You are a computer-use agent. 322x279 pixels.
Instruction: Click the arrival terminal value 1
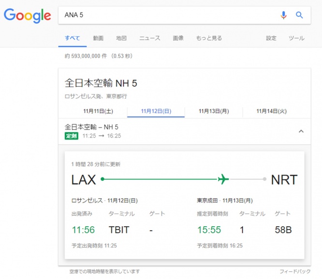coord(242,230)
